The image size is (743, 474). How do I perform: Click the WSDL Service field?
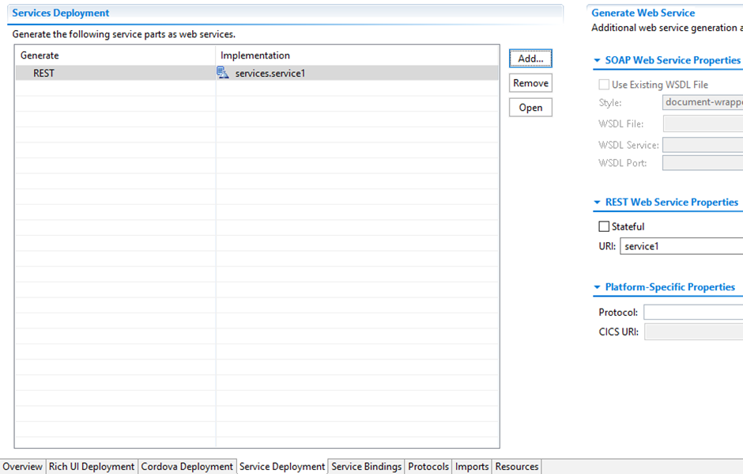click(x=703, y=145)
